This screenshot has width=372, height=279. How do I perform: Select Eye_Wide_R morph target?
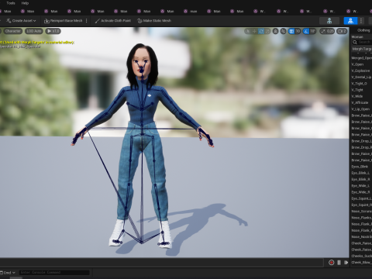(361, 192)
